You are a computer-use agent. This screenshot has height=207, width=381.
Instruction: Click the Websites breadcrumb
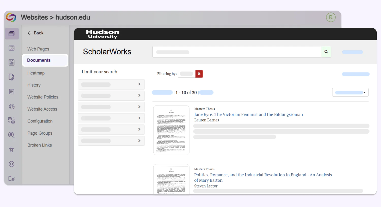point(34,17)
